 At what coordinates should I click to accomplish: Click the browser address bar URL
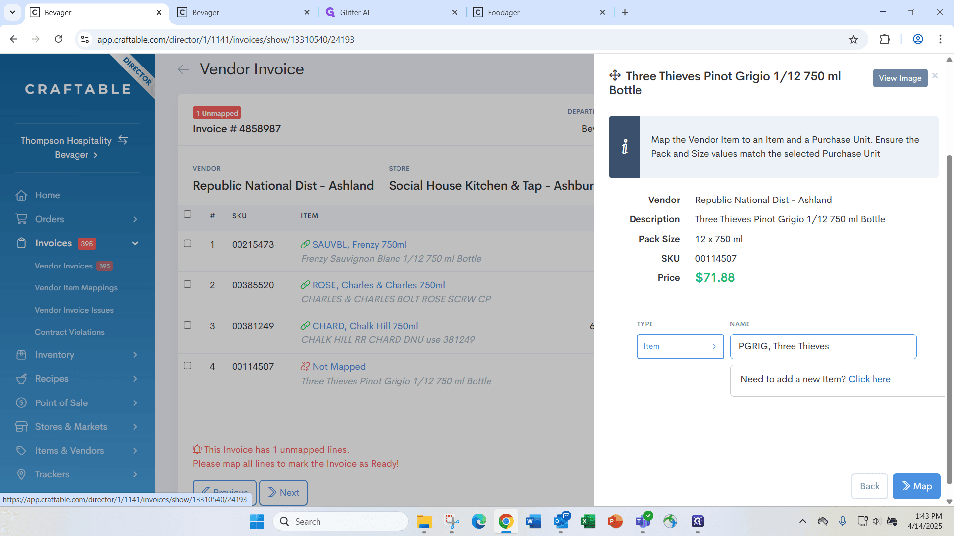(226, 39)
